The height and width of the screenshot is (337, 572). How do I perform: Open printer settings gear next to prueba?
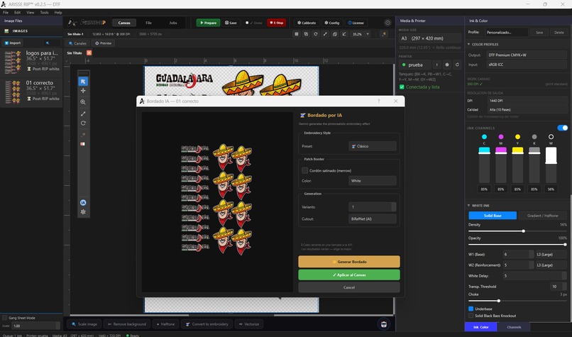coord(447,65)
